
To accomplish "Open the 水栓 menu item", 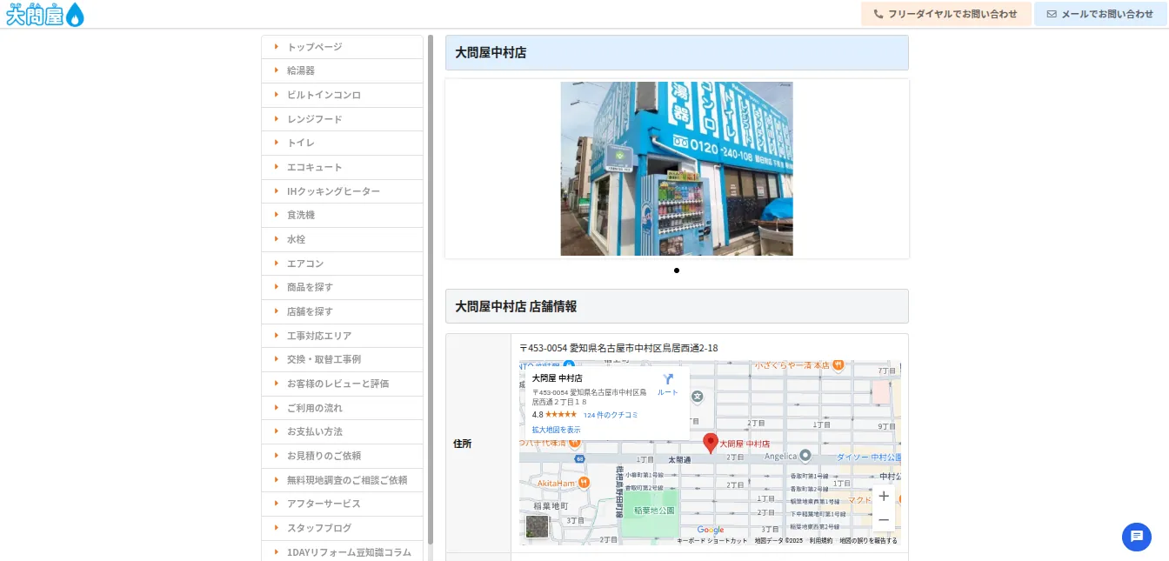I will [x=342, y=239].
